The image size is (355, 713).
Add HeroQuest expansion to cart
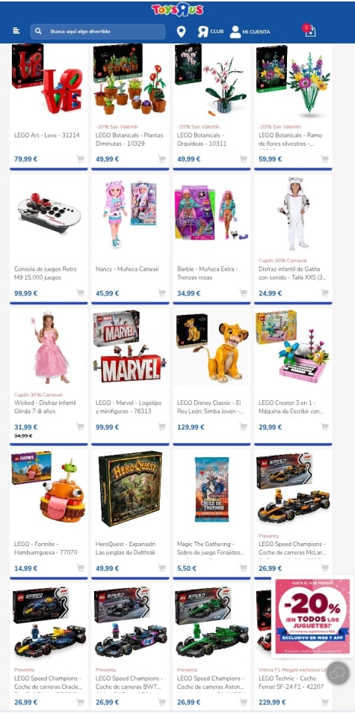click(x=161, y=568)
